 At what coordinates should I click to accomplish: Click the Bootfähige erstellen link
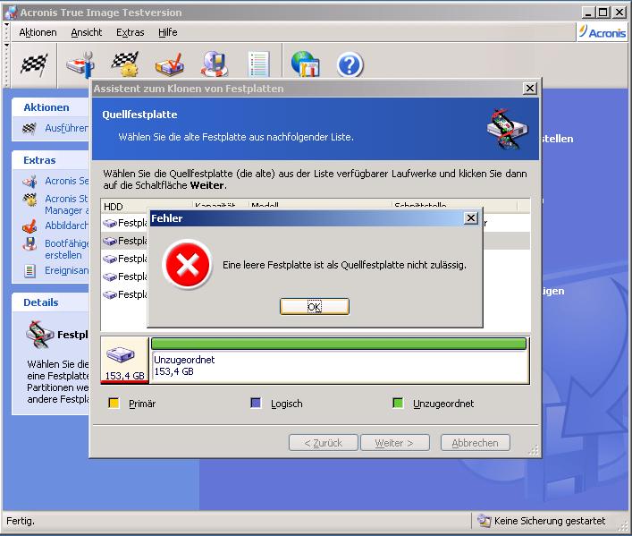pyautogui.click(x=66, y=249)
